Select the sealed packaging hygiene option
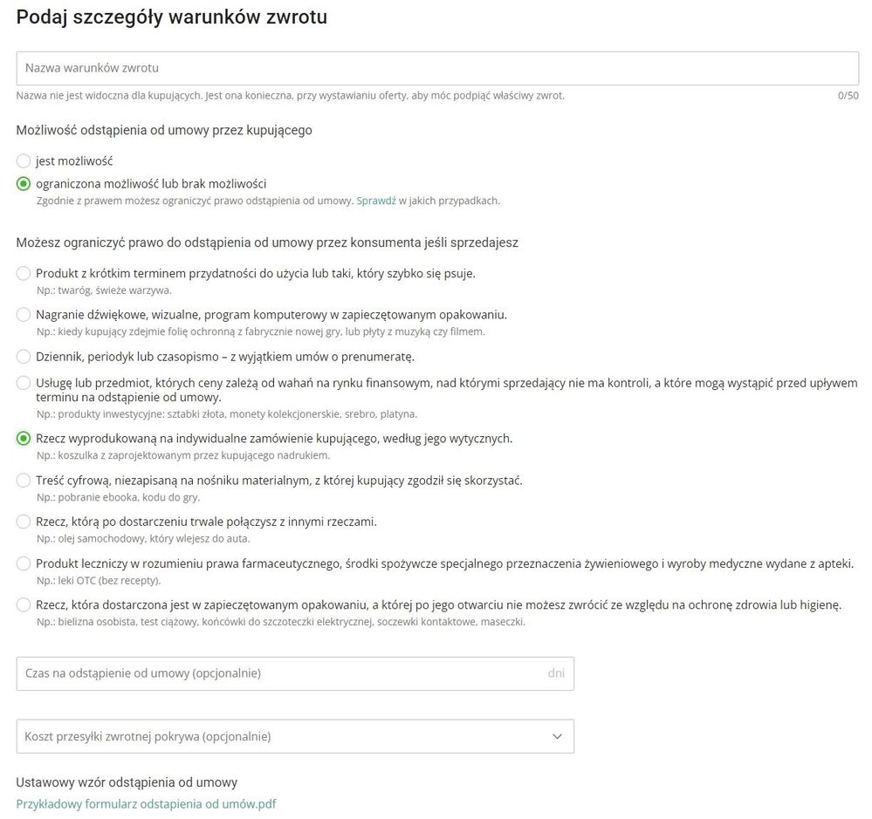Image resolution: width=872 pixels, height=819 pixels. pos(24,604)
